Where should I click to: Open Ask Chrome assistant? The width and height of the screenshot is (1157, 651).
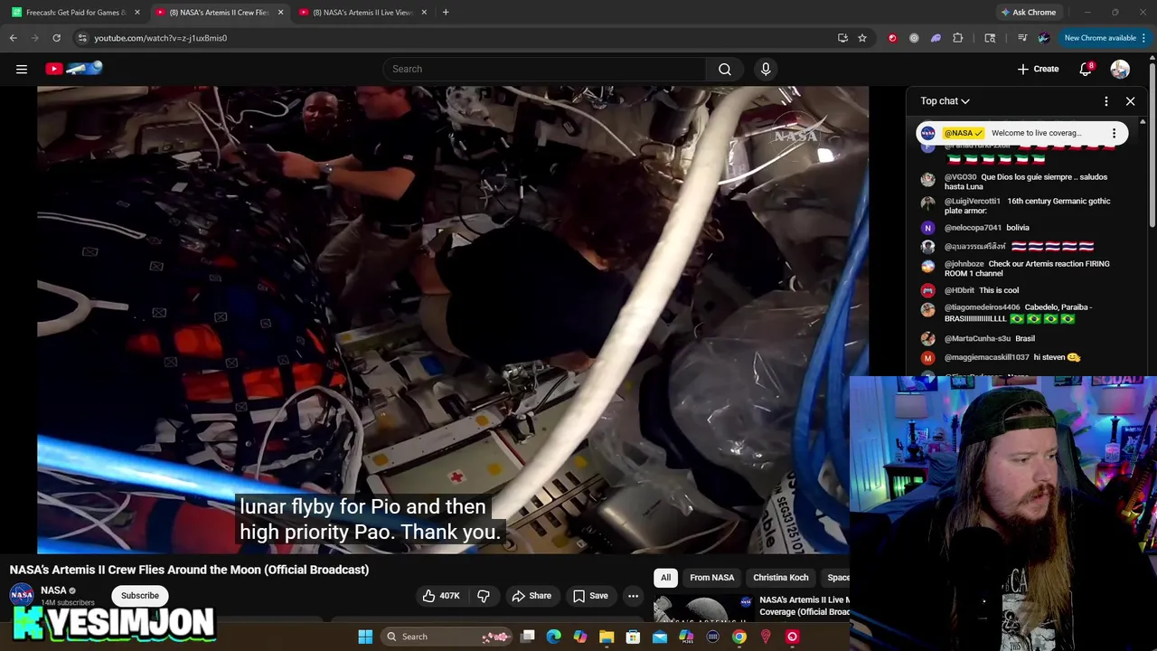coord(1029,12)
